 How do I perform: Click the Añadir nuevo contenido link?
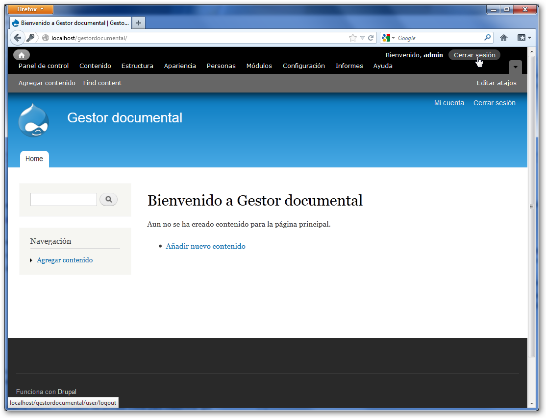pos(205,246)
